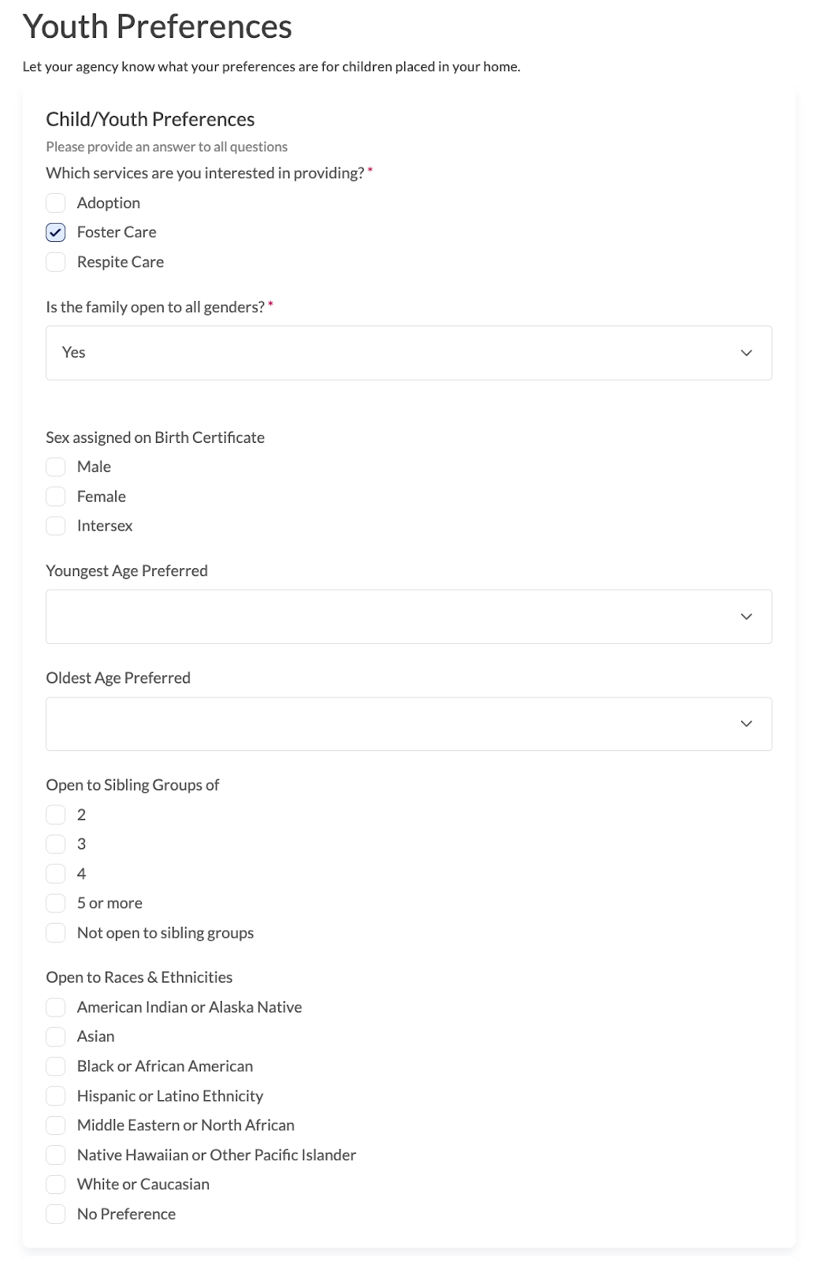Viewport: 835px width, 1261px height.
Task: Select the Female checkbox
Action: [x=56, y=497]
